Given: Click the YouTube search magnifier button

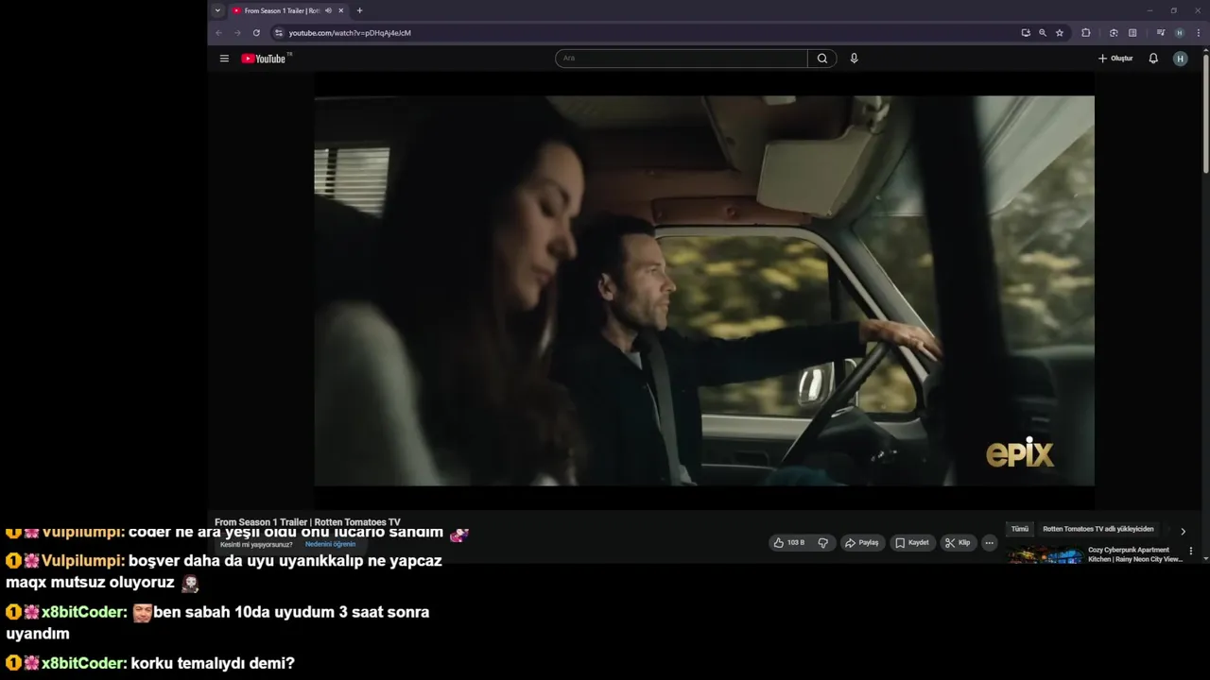Looking at the screenshot, I should click(822, 59).
